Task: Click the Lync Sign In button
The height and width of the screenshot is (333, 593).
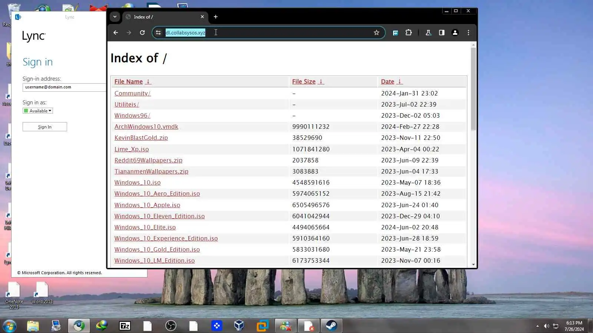Action: (45, 127)
